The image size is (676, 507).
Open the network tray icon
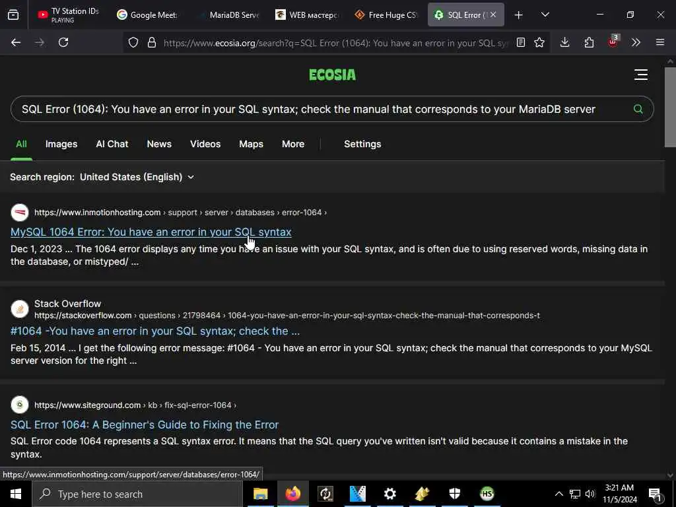point(575,494)
